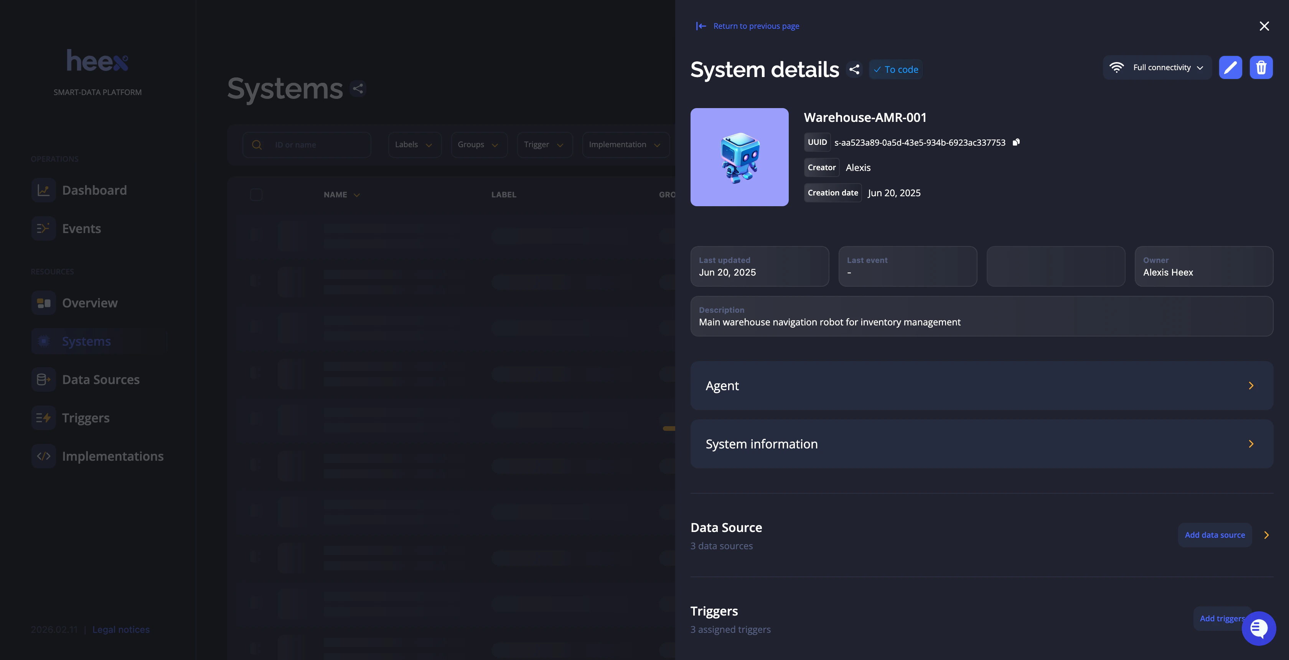The height and width of the screenshot is (660, 1289).
Task: Delete the system with the trash icon
Action: tap(1261, 67)
